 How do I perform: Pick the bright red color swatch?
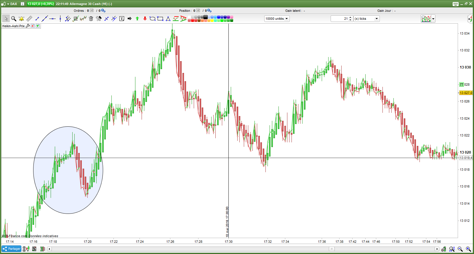pyautogui.click(x=193, y=20)
